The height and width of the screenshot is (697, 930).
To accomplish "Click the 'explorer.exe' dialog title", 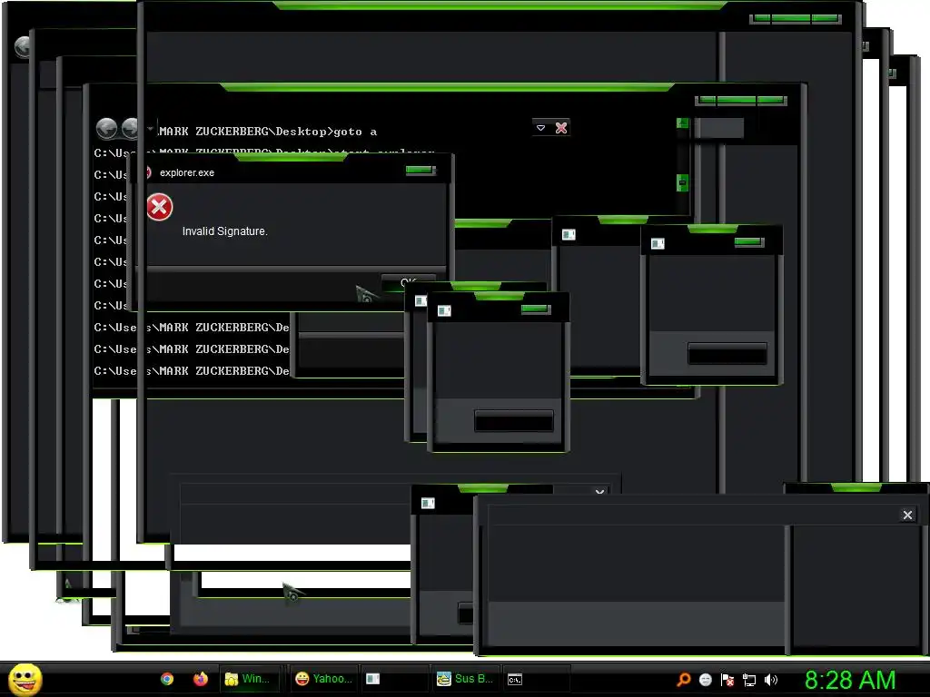I will point(187,172).
